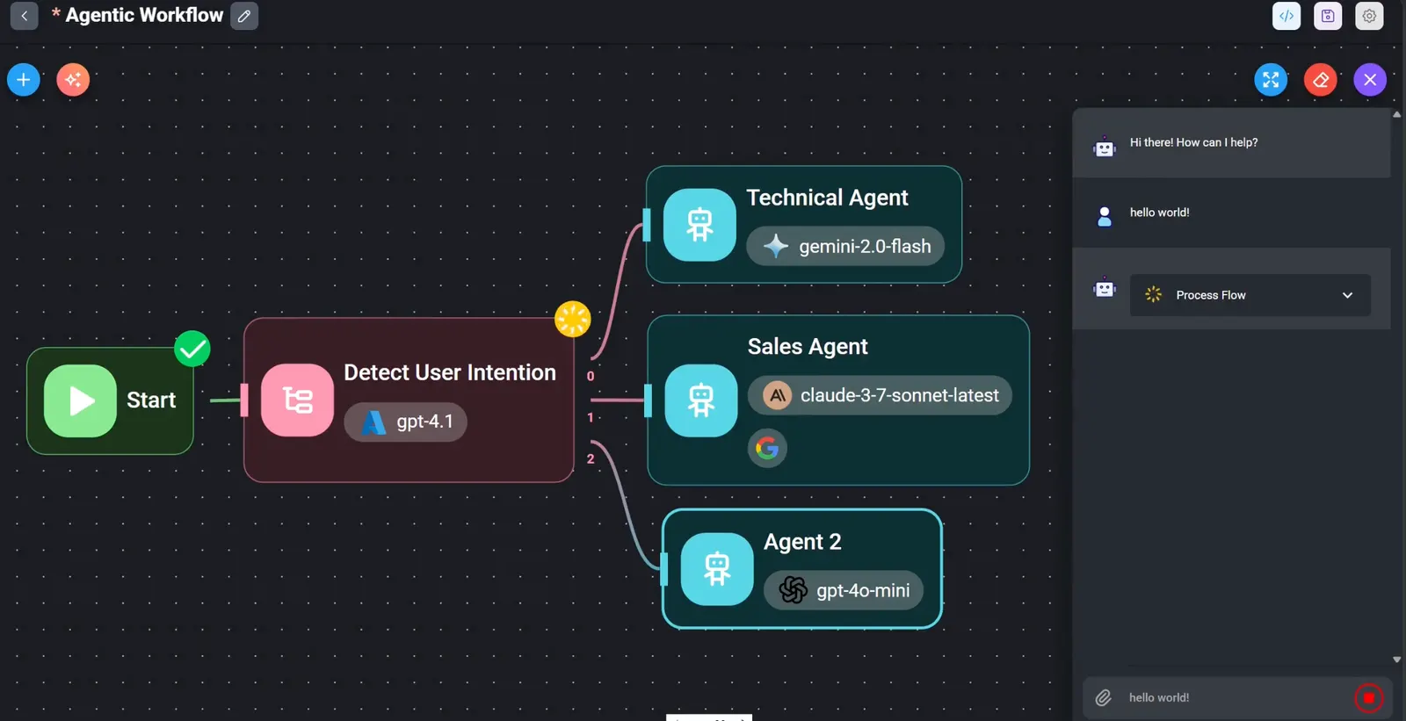Close the chat panel with purple X button
This screenshot has width=1406, height=721.
pos(1370,80)
